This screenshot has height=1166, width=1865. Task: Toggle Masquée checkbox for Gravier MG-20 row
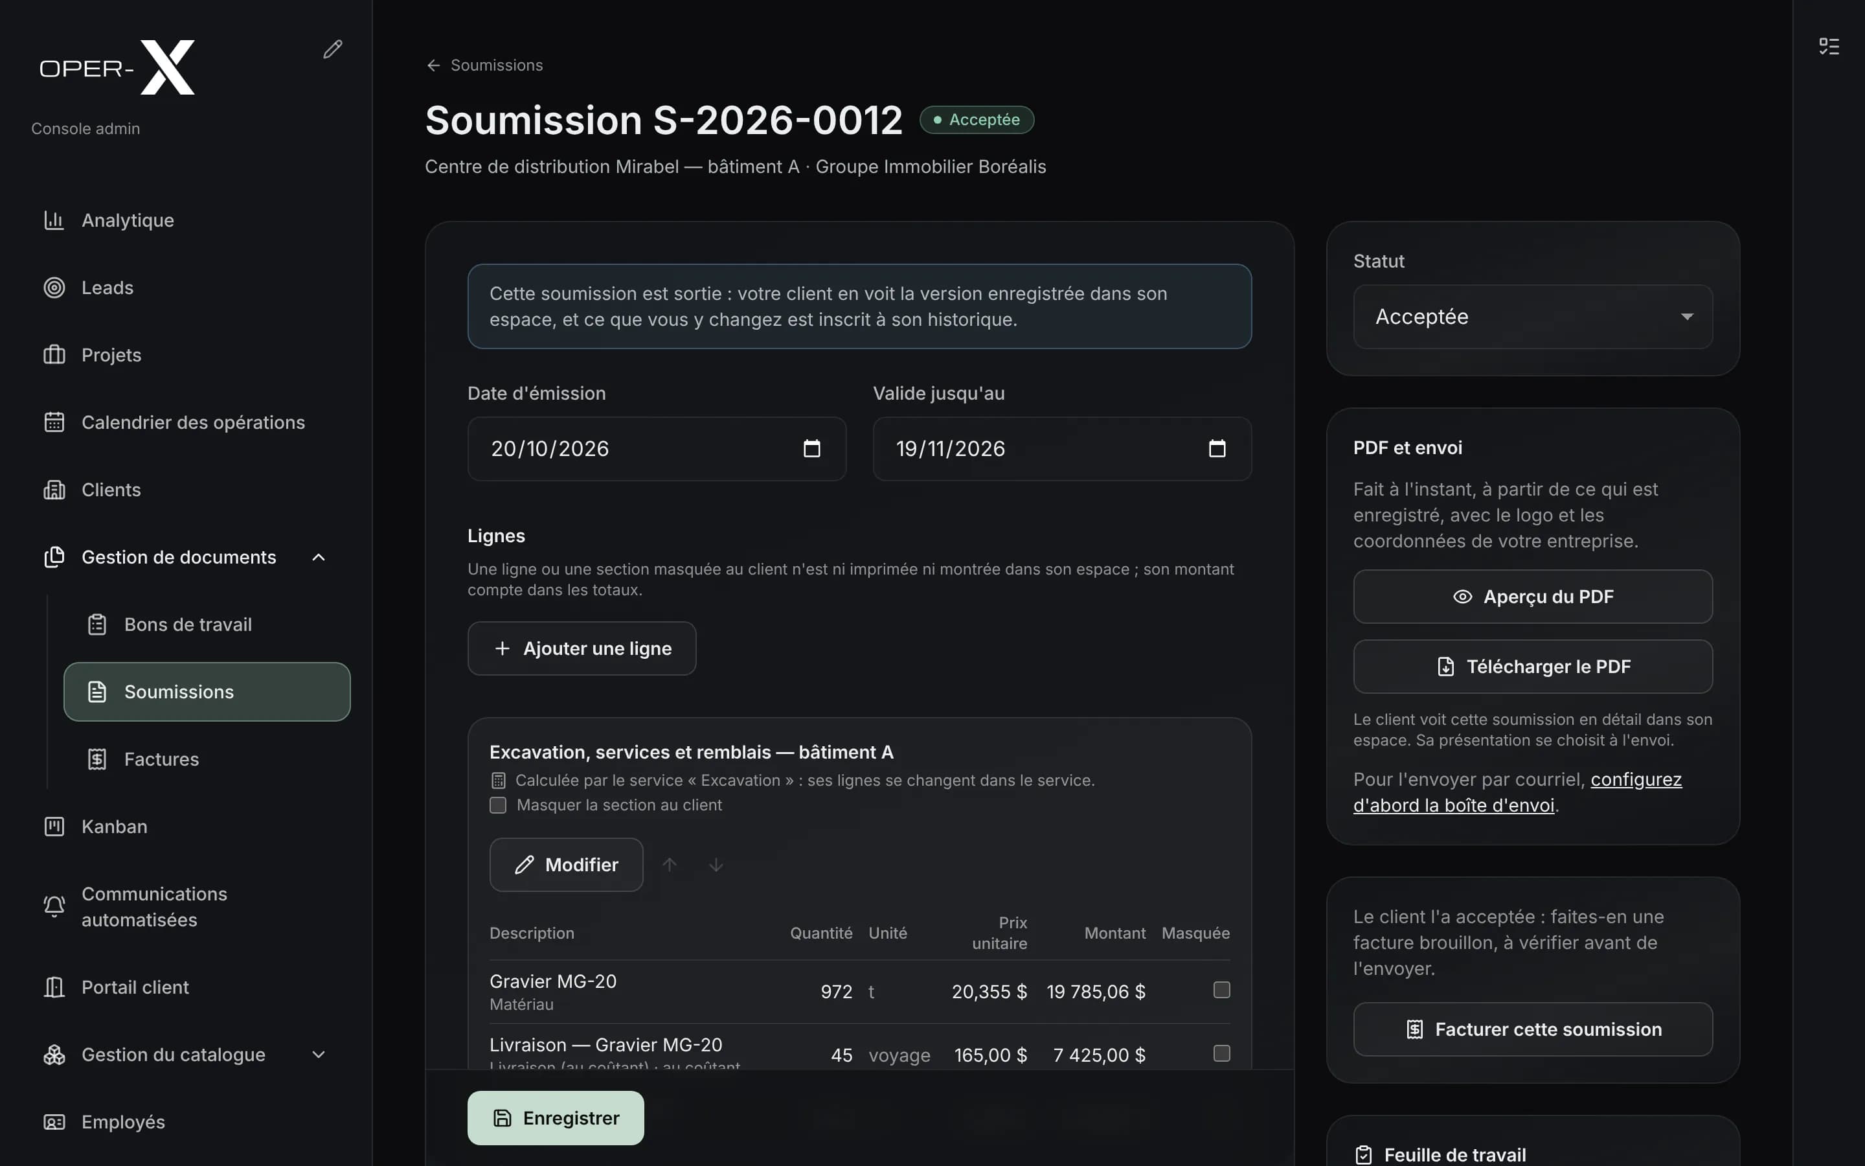point(1221,990)
